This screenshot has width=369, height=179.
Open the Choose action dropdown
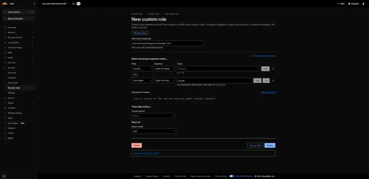click(153, 116)
